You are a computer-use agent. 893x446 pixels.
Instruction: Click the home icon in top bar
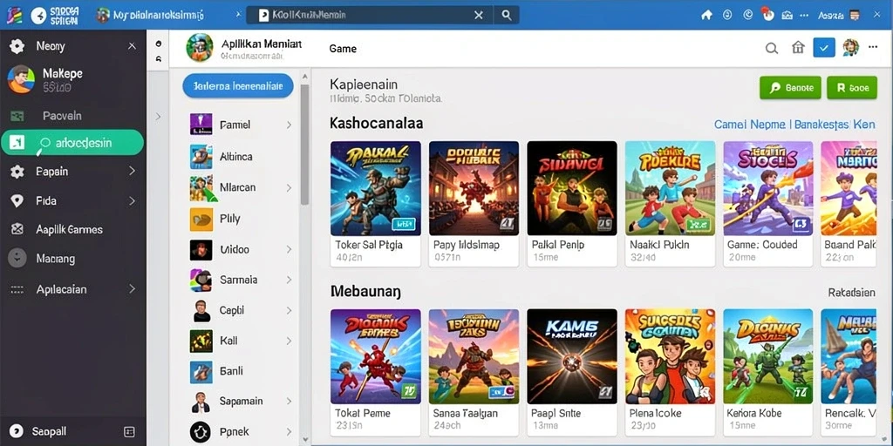click(x=706, y=16)
